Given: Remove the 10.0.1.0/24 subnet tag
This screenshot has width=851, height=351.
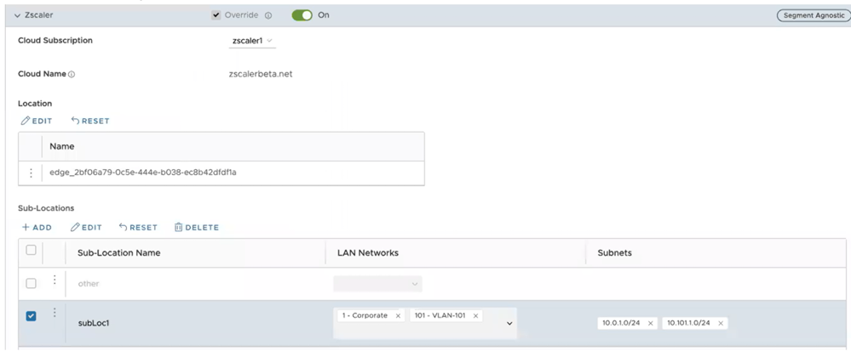Looking at the screenshot, I should point(650,323).
